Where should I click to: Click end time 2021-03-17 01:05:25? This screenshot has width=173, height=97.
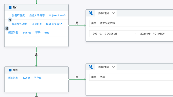click(153, 34)
